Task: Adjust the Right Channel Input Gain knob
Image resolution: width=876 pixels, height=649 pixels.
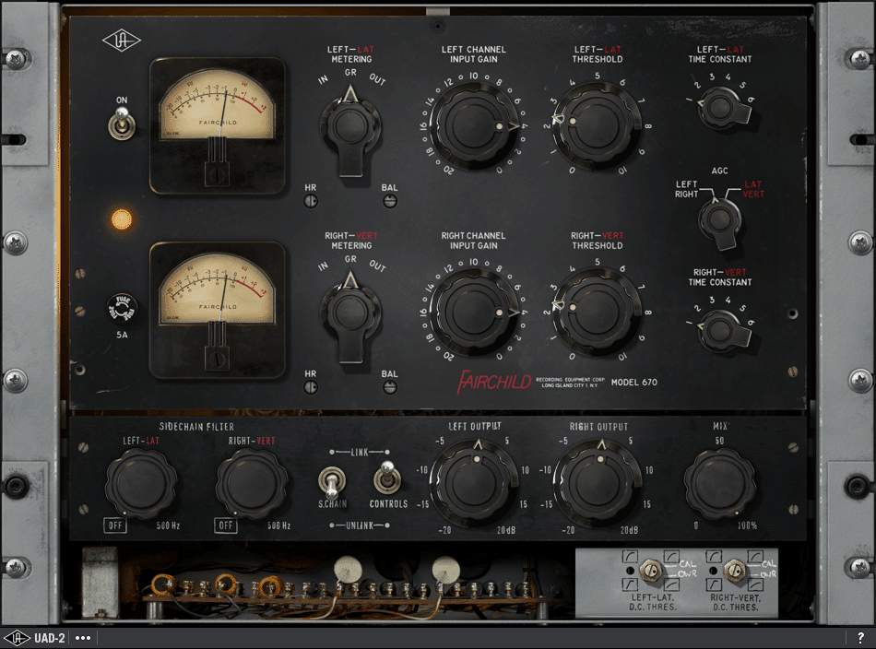Action: coord(473,313)
